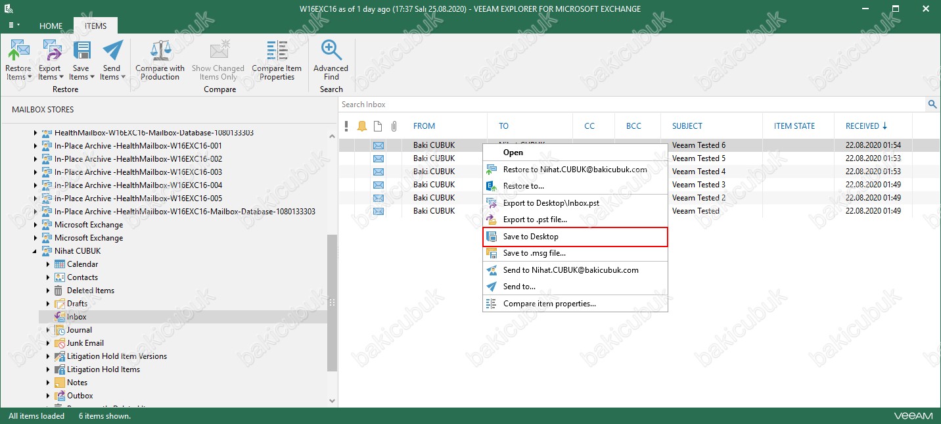
Task: Open the Export Items ribbon button
Action: click(x=50, y=60)
